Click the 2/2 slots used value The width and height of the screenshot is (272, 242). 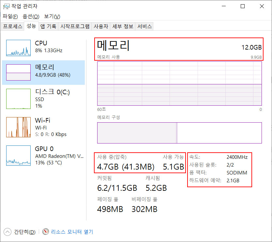[x=230, y=165]
